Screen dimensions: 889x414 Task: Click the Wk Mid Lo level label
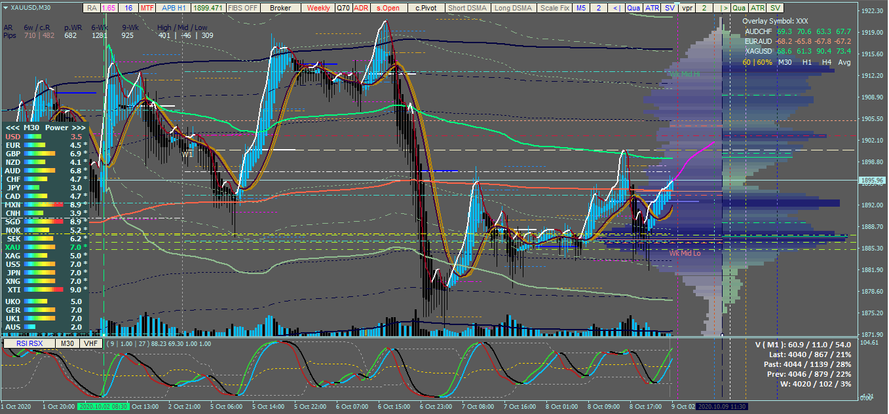click(x=685, y=252)
